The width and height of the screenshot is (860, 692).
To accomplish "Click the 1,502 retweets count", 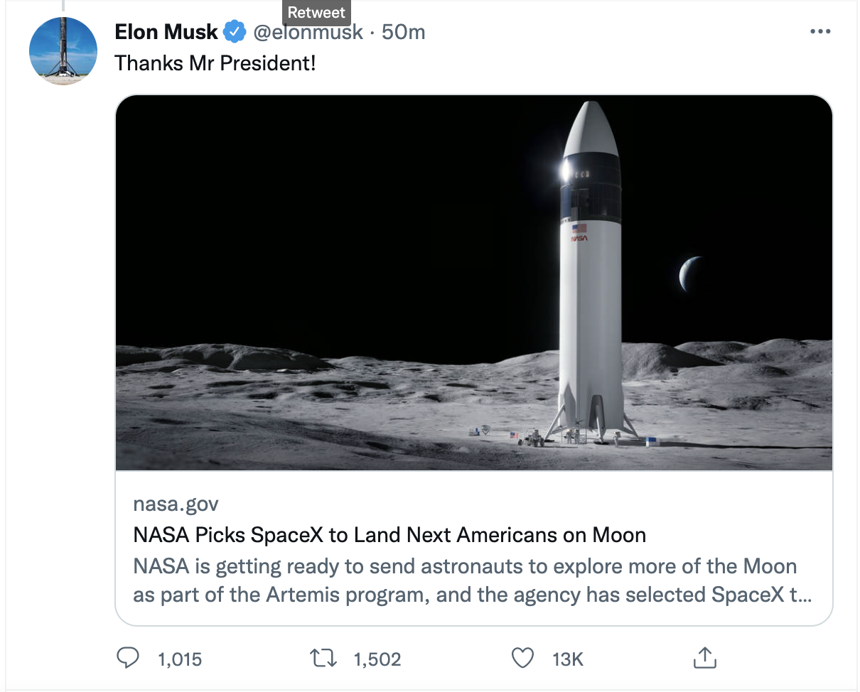I will tap(377, 659).
